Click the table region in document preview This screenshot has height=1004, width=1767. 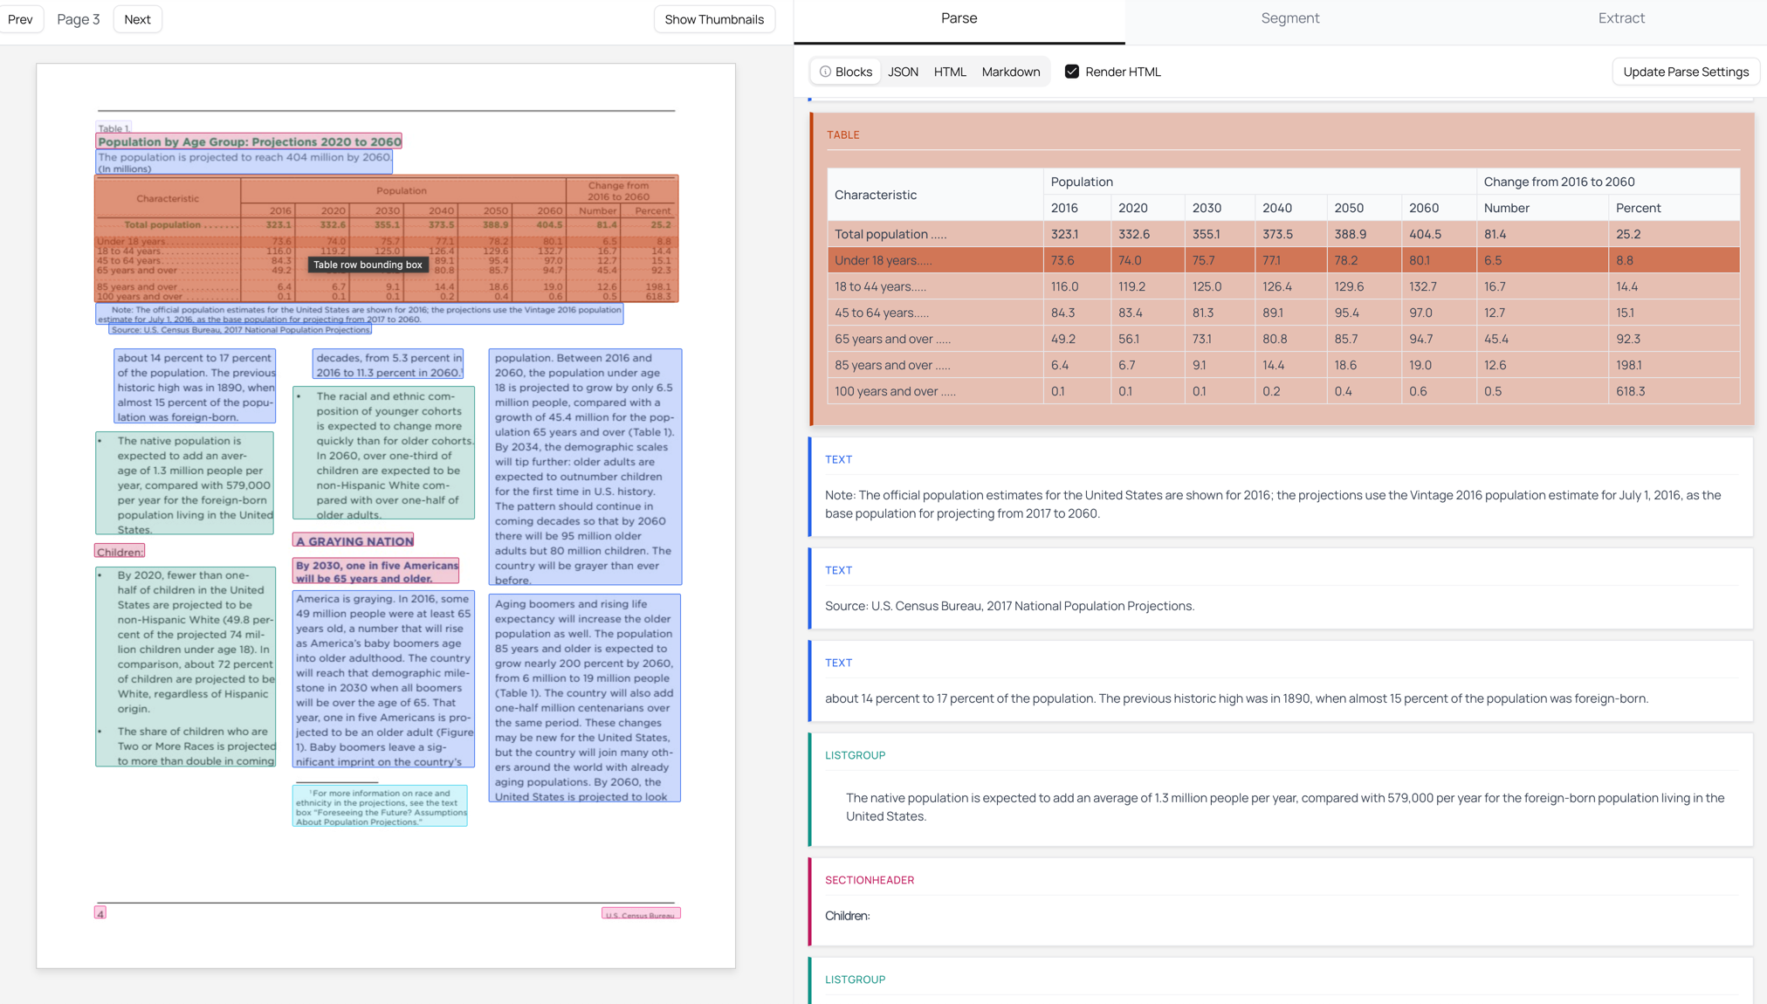pos(387,238)
